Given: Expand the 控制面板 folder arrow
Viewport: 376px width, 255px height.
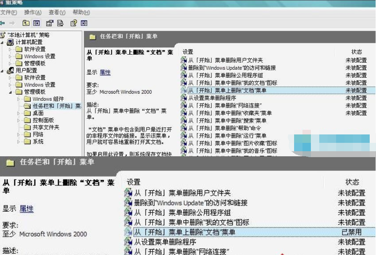Looking at the screenshot, I should click(x=18, y=121).
